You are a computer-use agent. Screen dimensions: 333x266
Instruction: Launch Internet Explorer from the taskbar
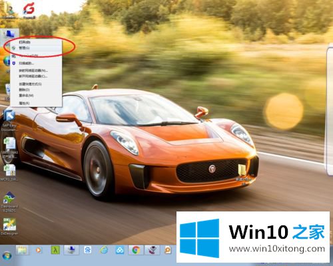coord(104,250)
